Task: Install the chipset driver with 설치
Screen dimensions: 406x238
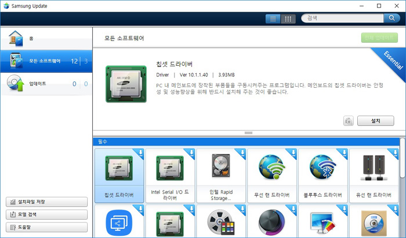Action: pos(376,121)
